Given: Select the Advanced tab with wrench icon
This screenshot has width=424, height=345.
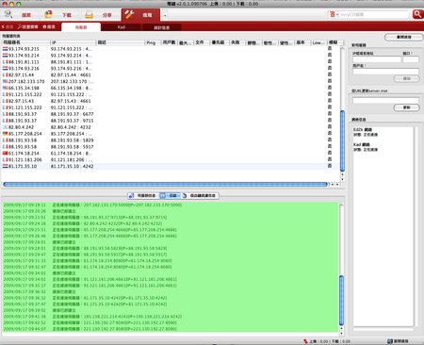Looking at the screenshot, I should [x=140, y=14].
